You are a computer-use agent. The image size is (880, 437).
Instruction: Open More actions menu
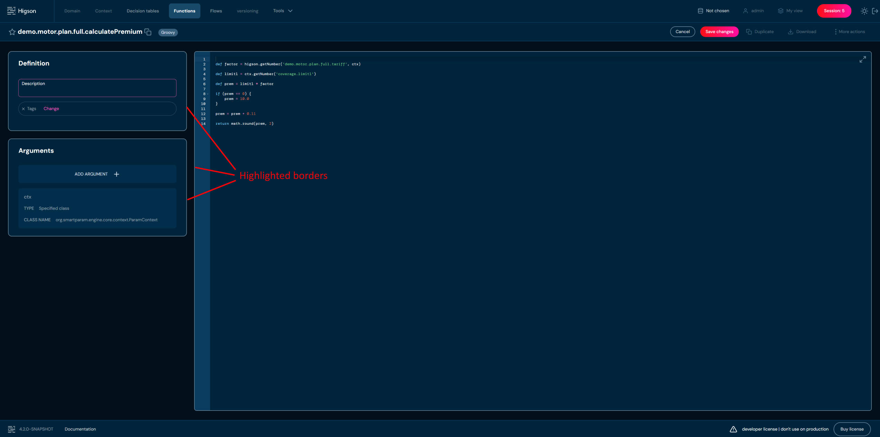[849, 32]
